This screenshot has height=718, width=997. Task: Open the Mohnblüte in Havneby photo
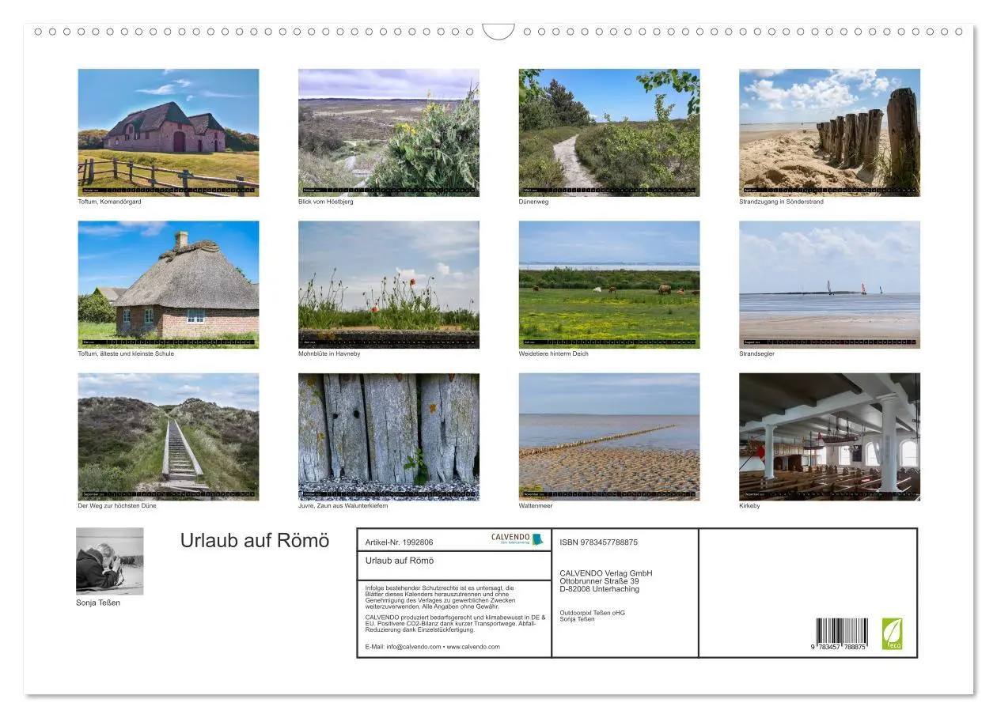(389, 285)
